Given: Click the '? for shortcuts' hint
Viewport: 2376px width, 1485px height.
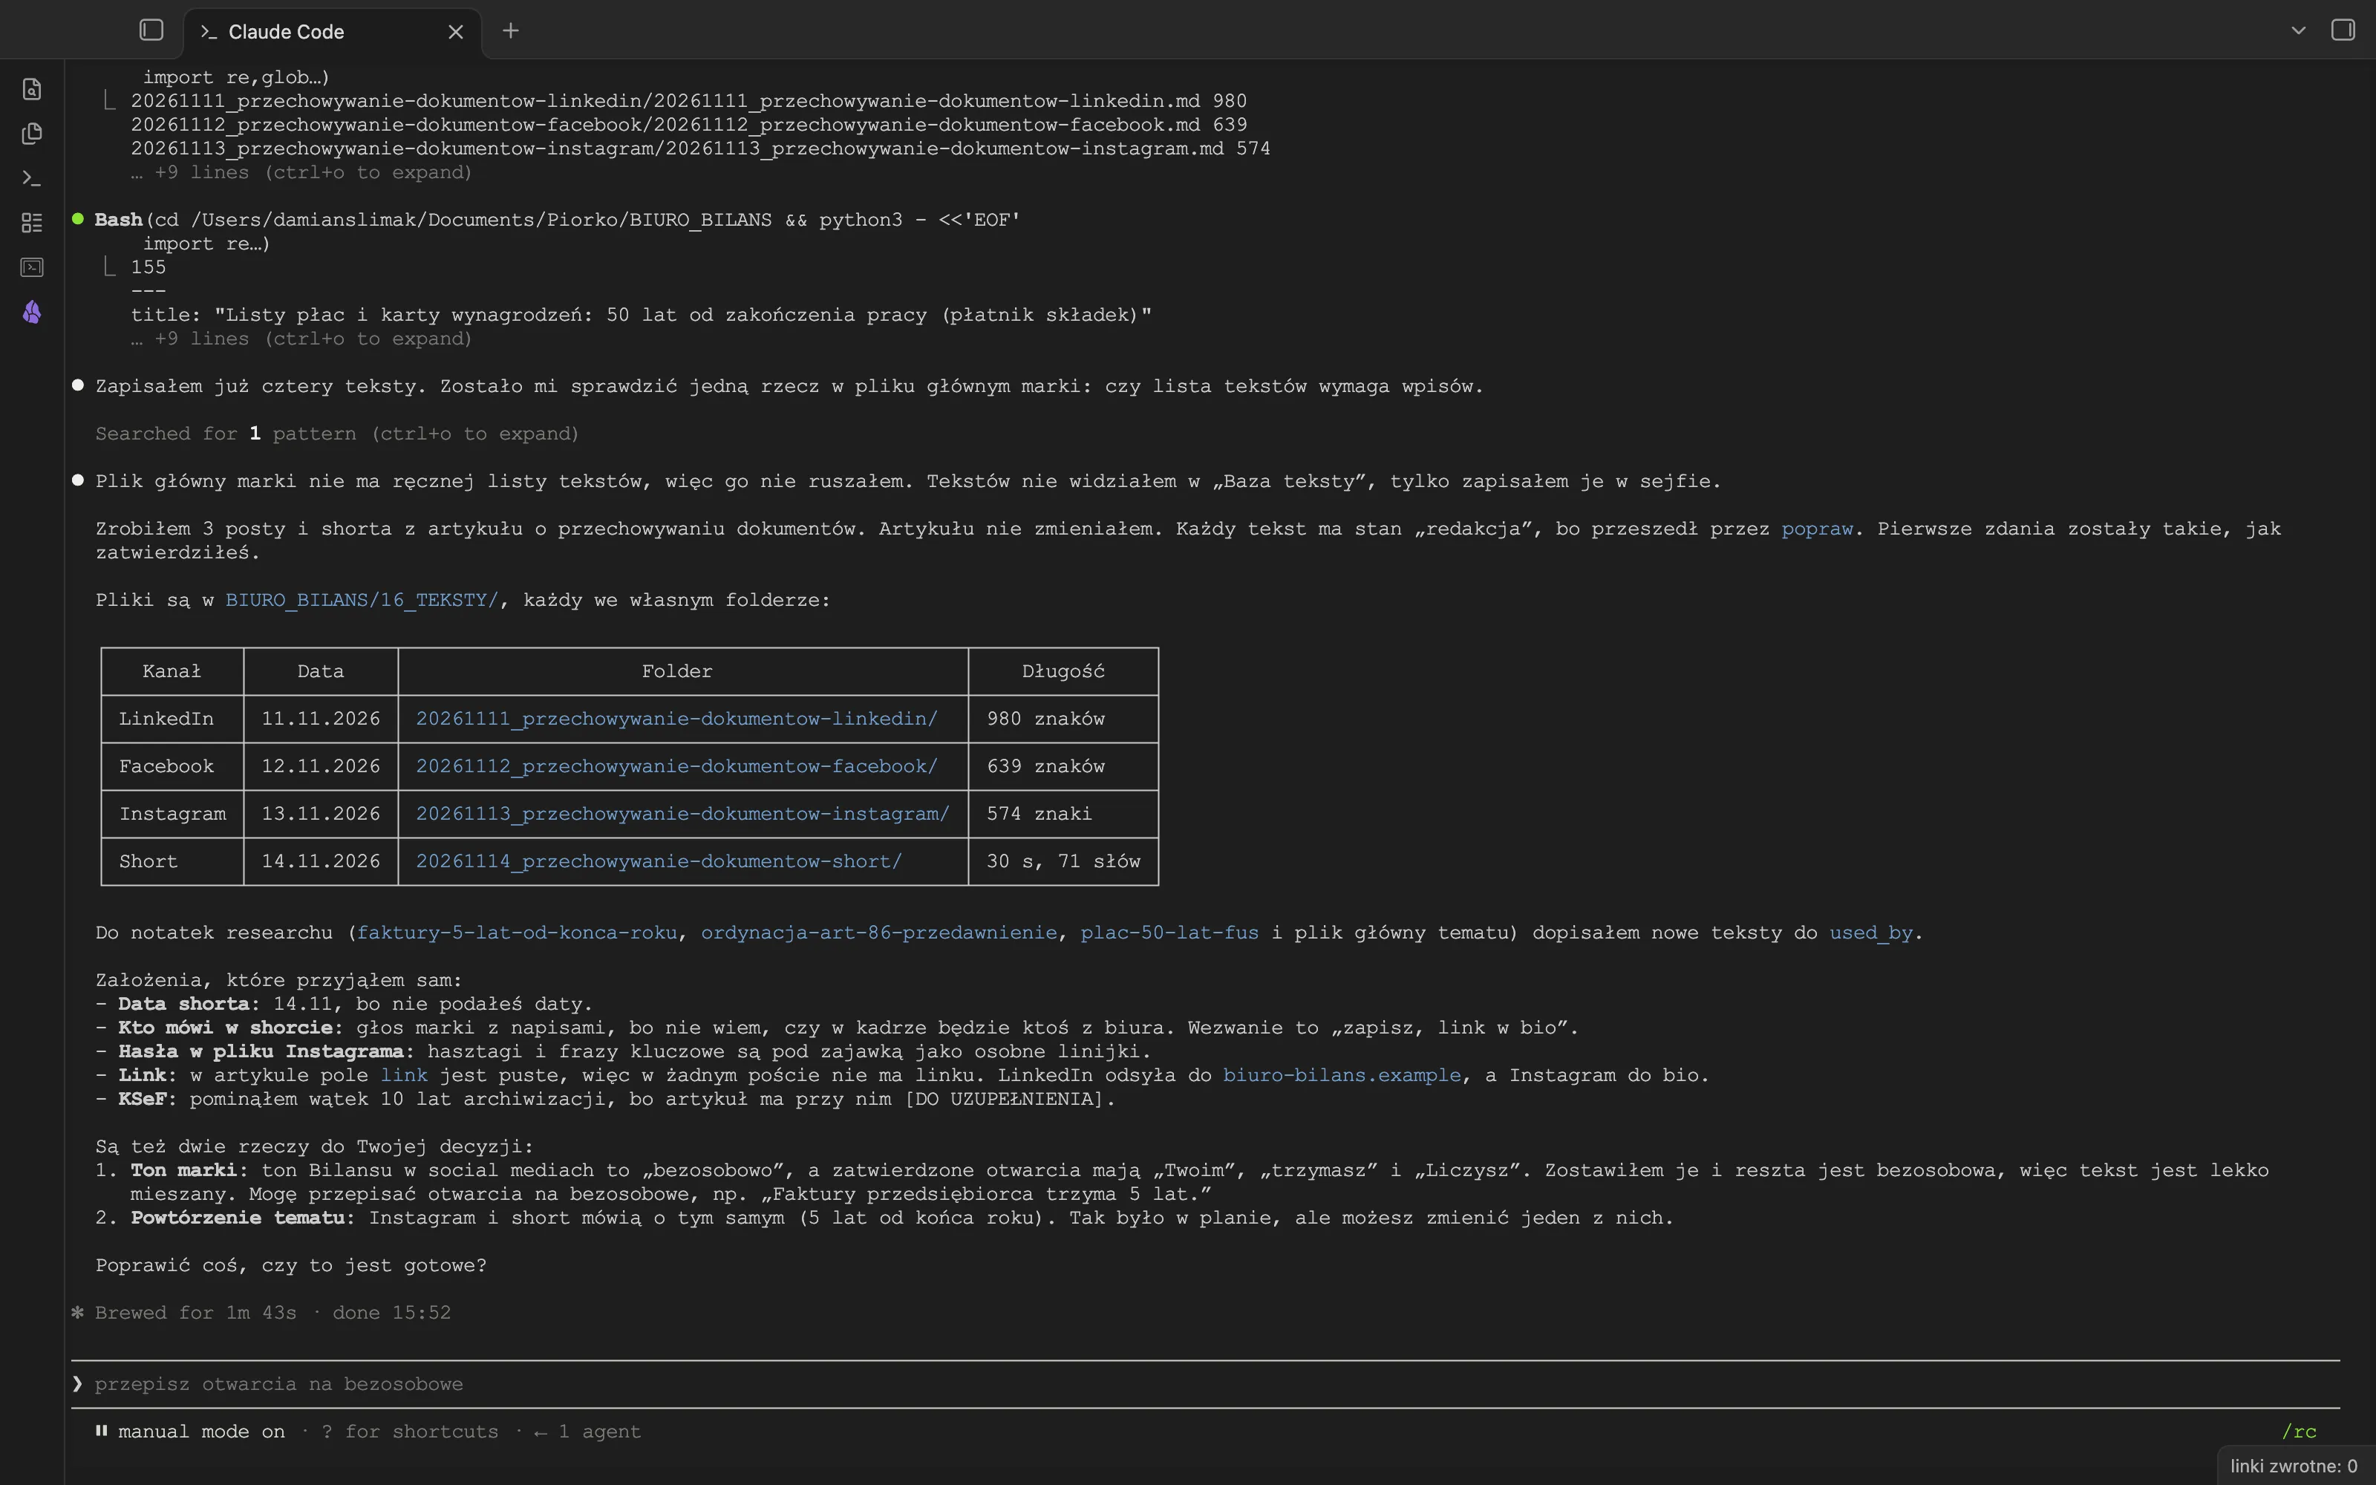Looking at the screenshot, I should pyautogui.click(x=409, y=1432).
